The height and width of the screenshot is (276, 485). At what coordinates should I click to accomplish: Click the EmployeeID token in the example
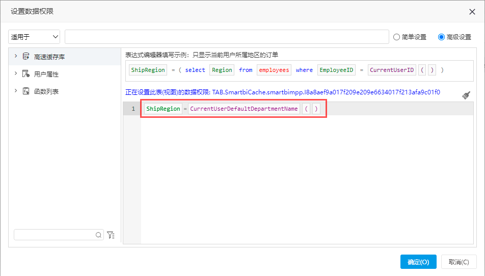coord(336,70)
